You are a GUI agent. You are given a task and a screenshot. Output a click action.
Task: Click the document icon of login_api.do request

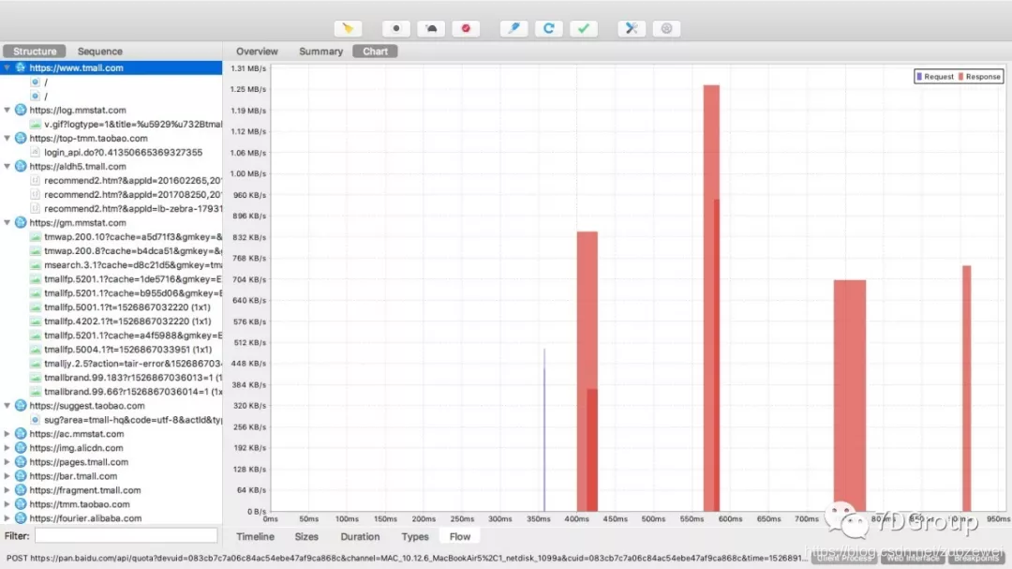coord(36,153)
